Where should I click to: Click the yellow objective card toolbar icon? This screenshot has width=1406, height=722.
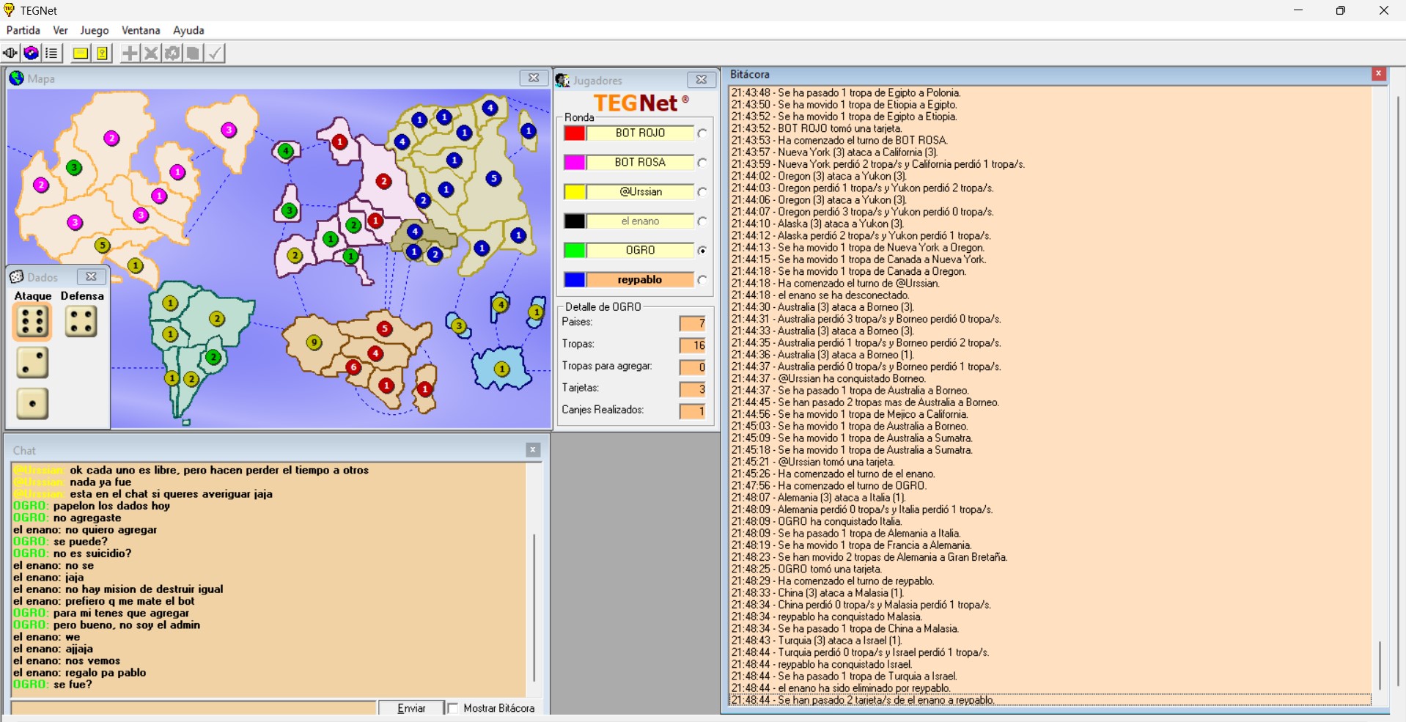pyautogui.click(x=103, y=54)
